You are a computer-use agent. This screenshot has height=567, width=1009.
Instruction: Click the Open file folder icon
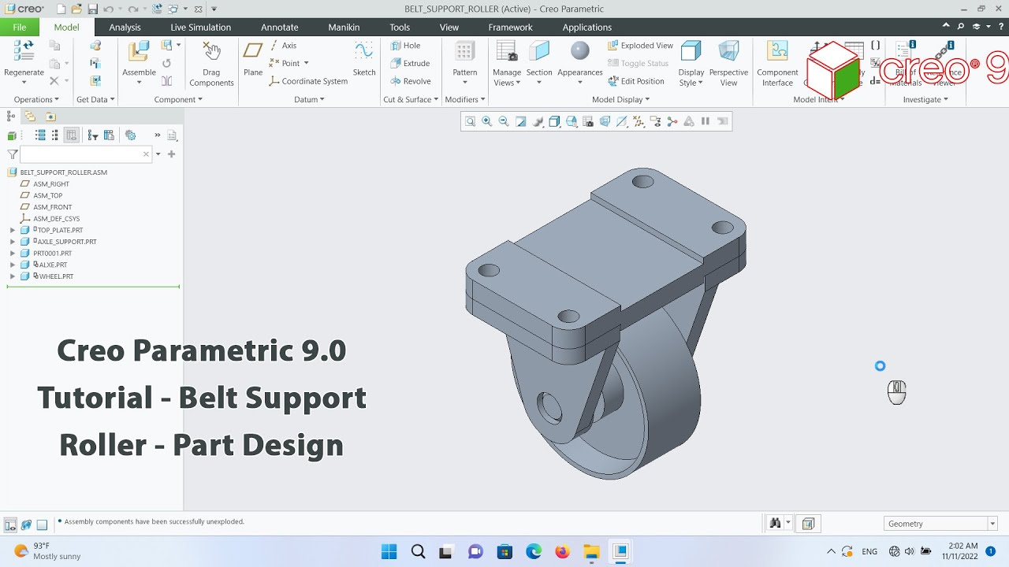76,9
